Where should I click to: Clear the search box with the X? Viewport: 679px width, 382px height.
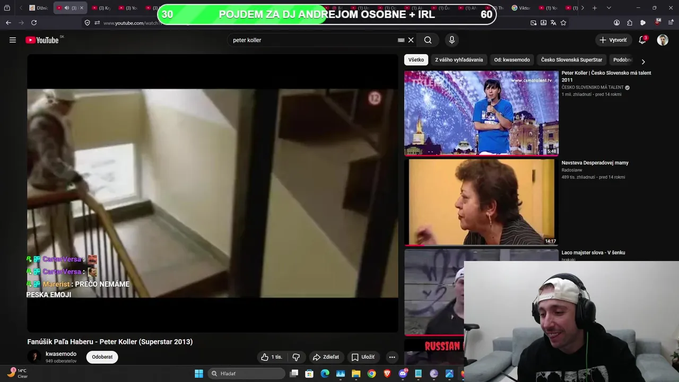[411, 40]
